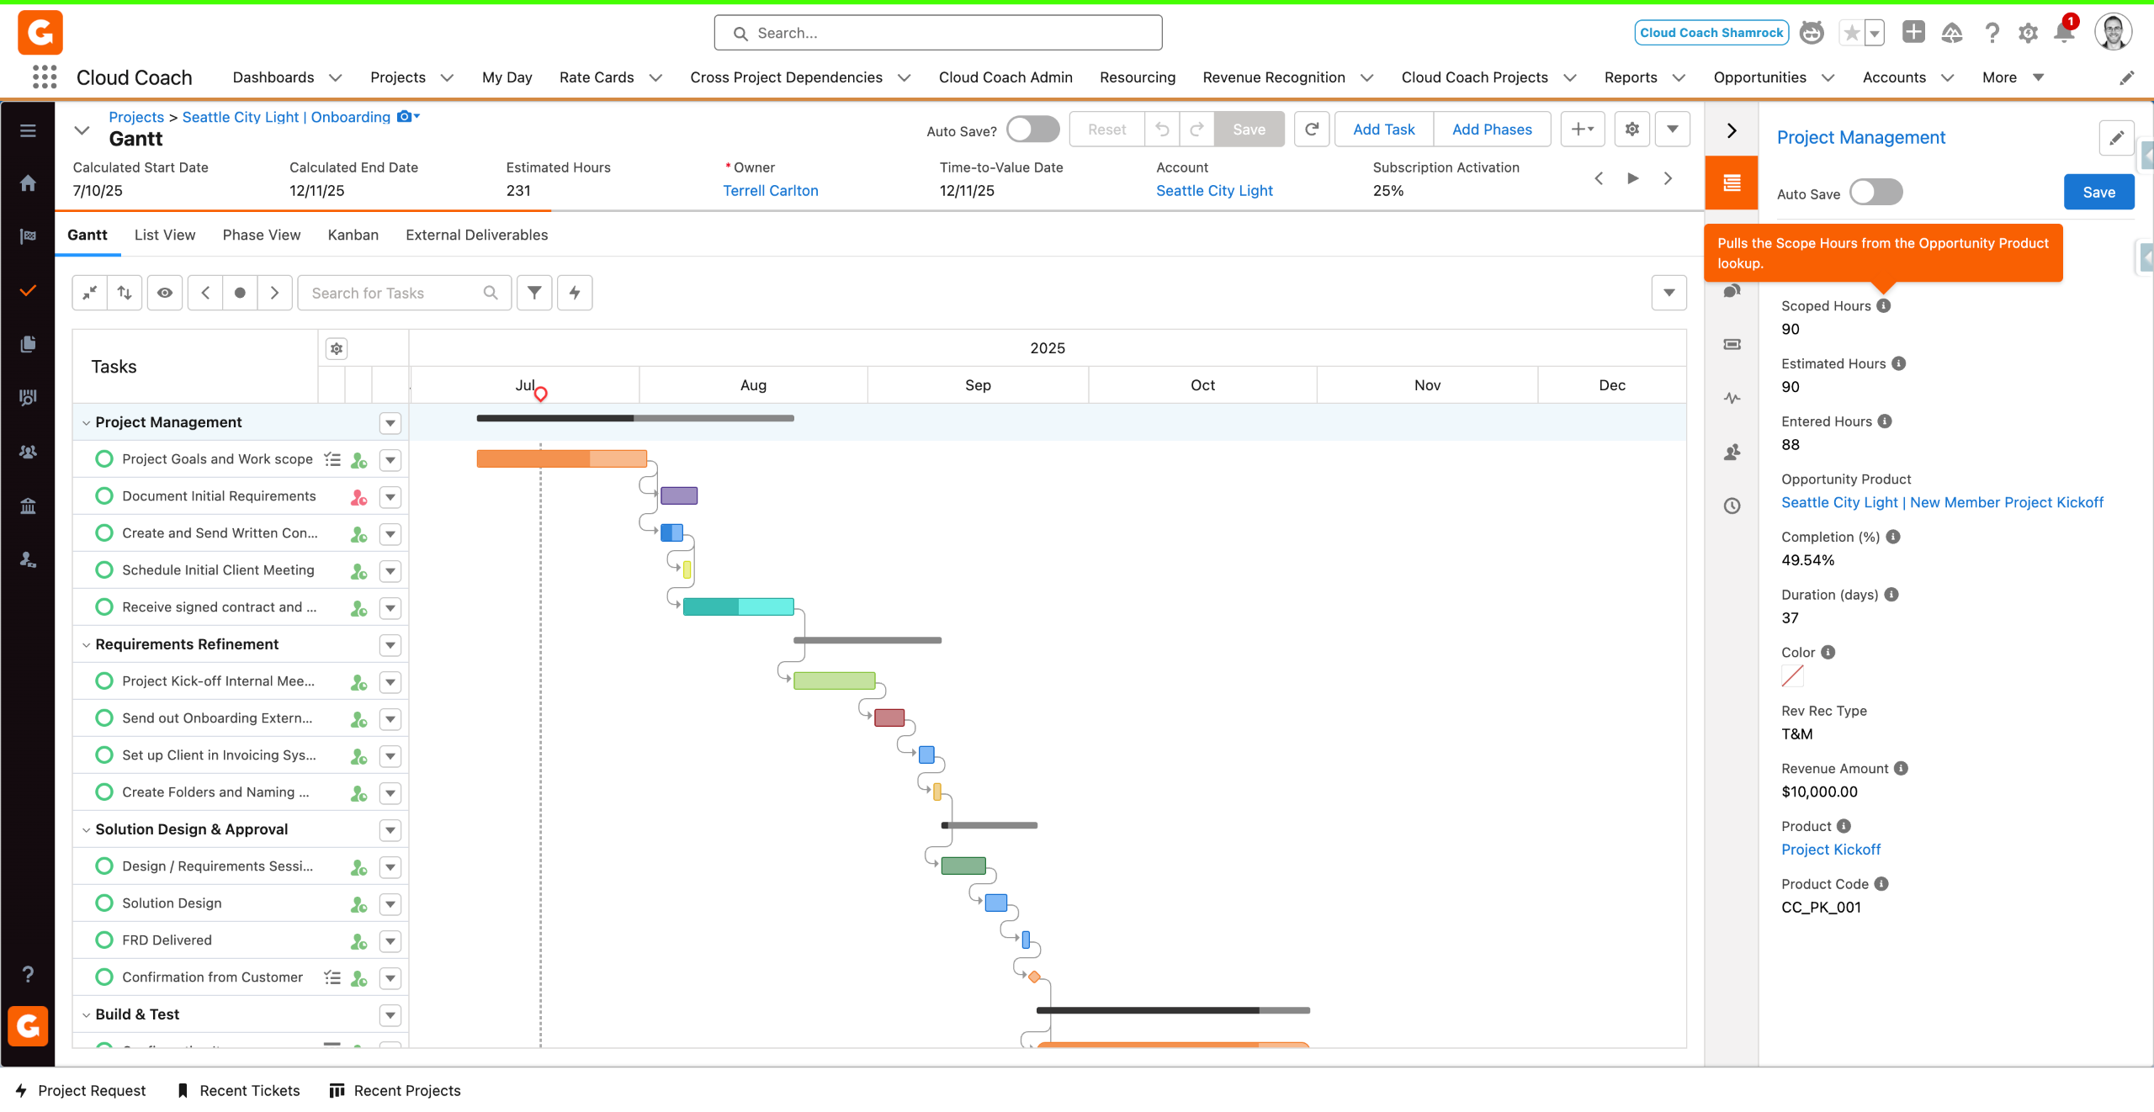Click the edit pencil in Project Management panel
The width and height of the screenshot is (2154, 1112).
click(2116, 138)
